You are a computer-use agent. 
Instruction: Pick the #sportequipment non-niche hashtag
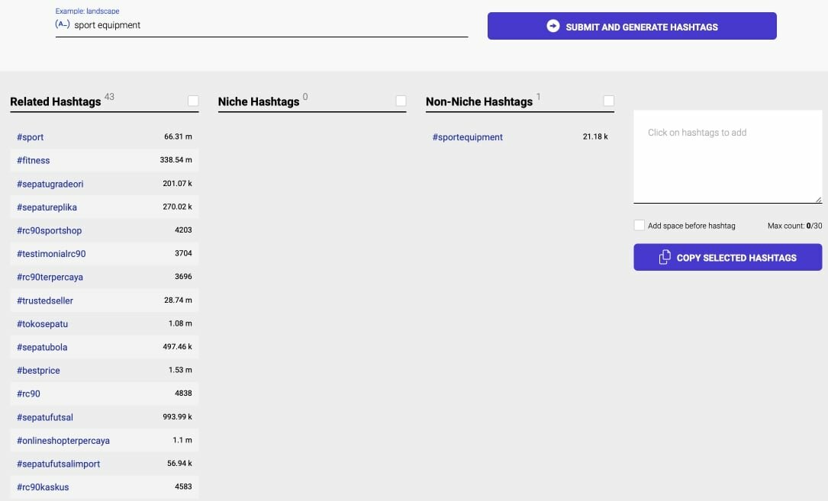click(468, 137)
